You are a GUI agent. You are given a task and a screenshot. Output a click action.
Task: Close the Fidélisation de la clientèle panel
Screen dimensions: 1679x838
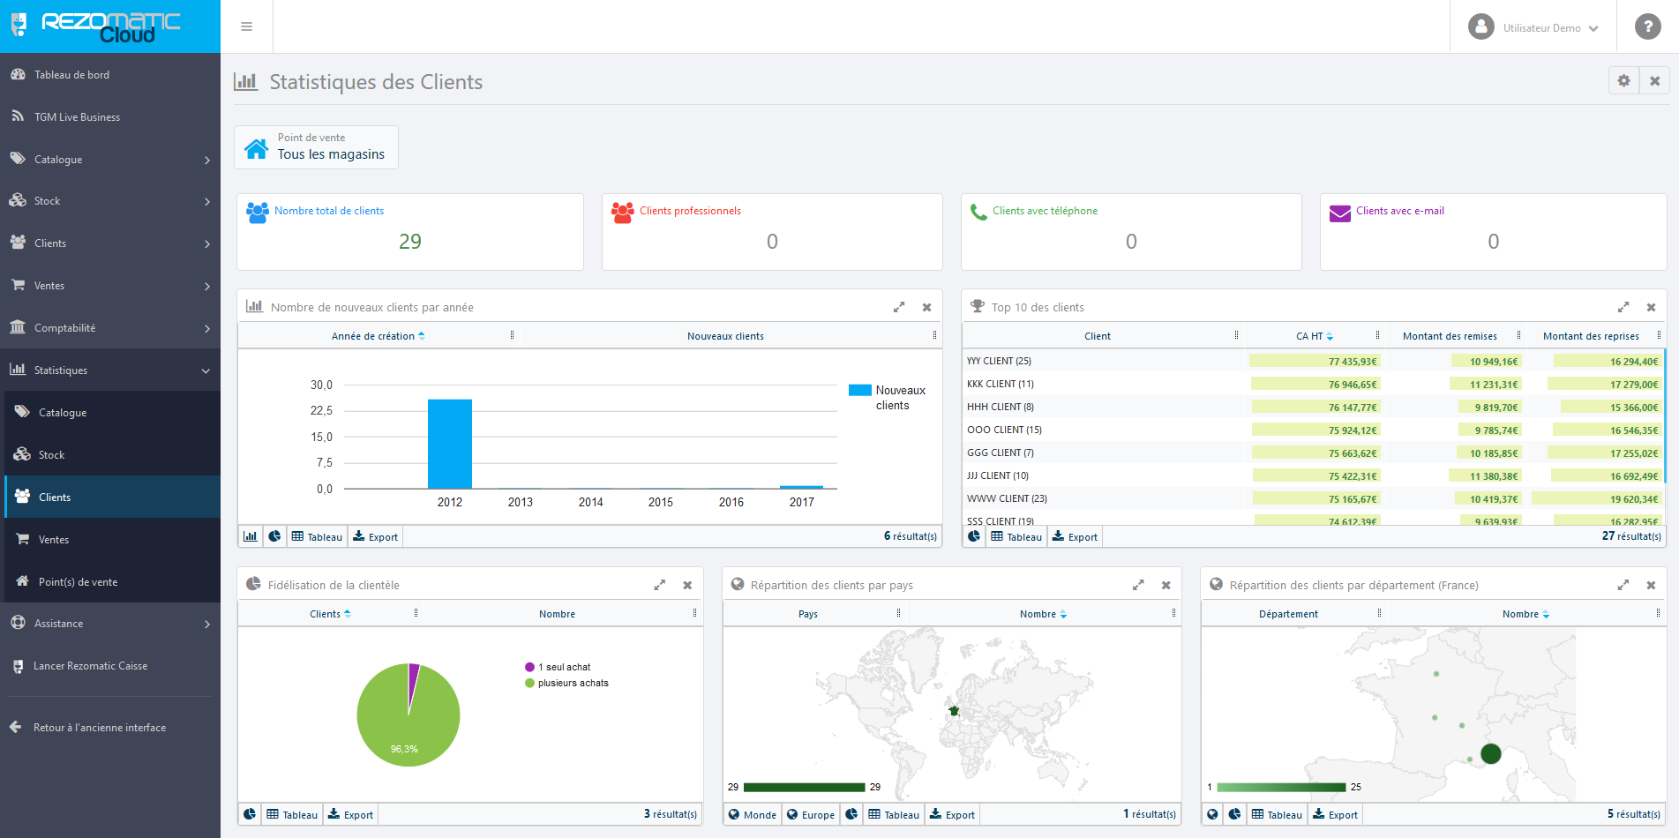[687, 585]
